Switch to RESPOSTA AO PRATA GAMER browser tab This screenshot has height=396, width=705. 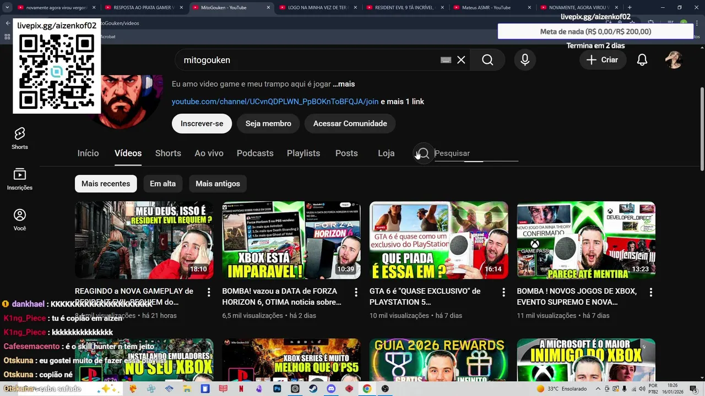(x=143, y=8)
